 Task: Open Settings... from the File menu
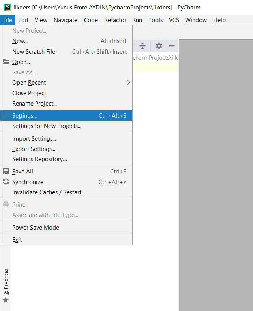pyautogui.click(x=66, y=115)
